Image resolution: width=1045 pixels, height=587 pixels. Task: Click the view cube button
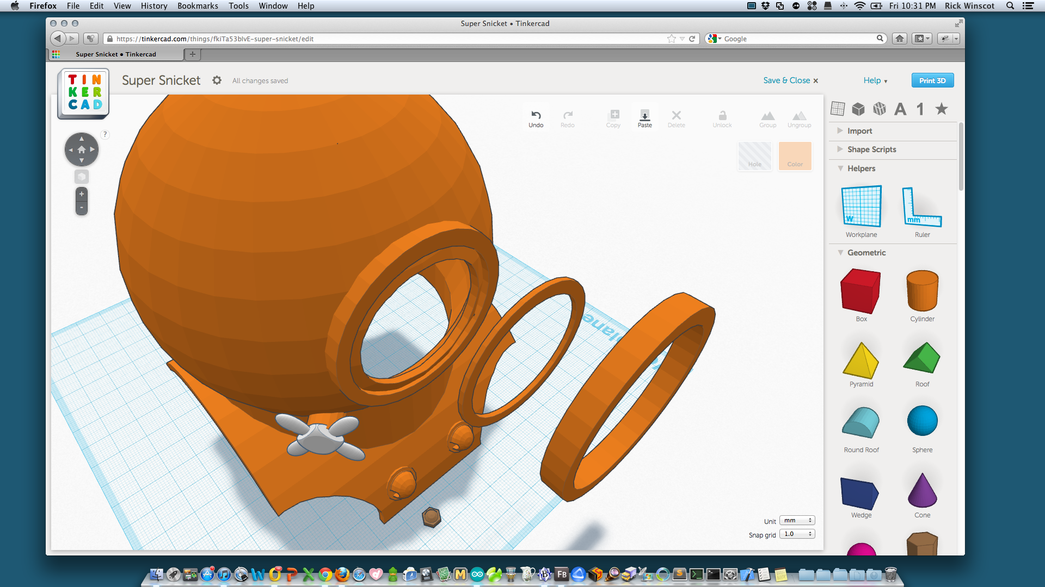(82, 177)
